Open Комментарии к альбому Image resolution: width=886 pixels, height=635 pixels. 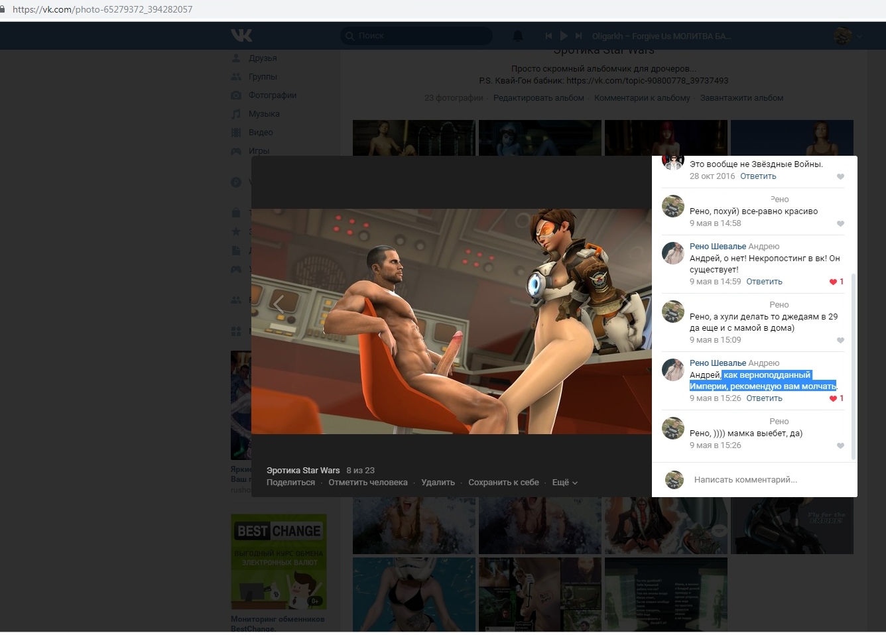[642, 98]
